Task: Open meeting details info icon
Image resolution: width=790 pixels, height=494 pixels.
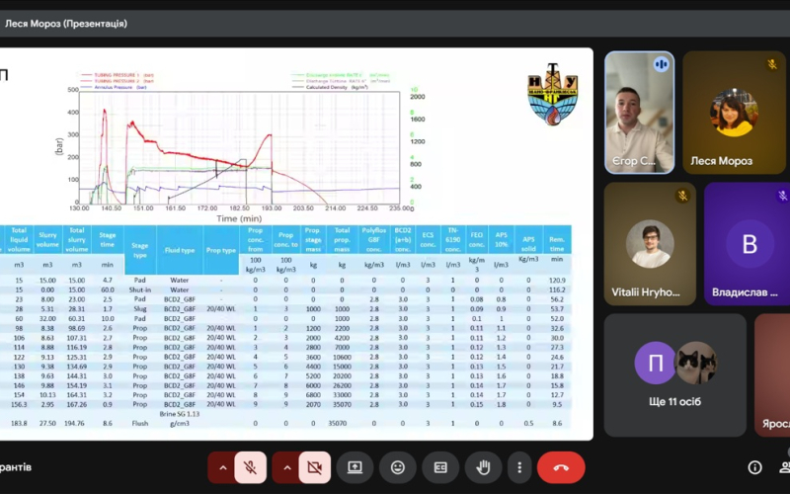Action: (754, 467)
